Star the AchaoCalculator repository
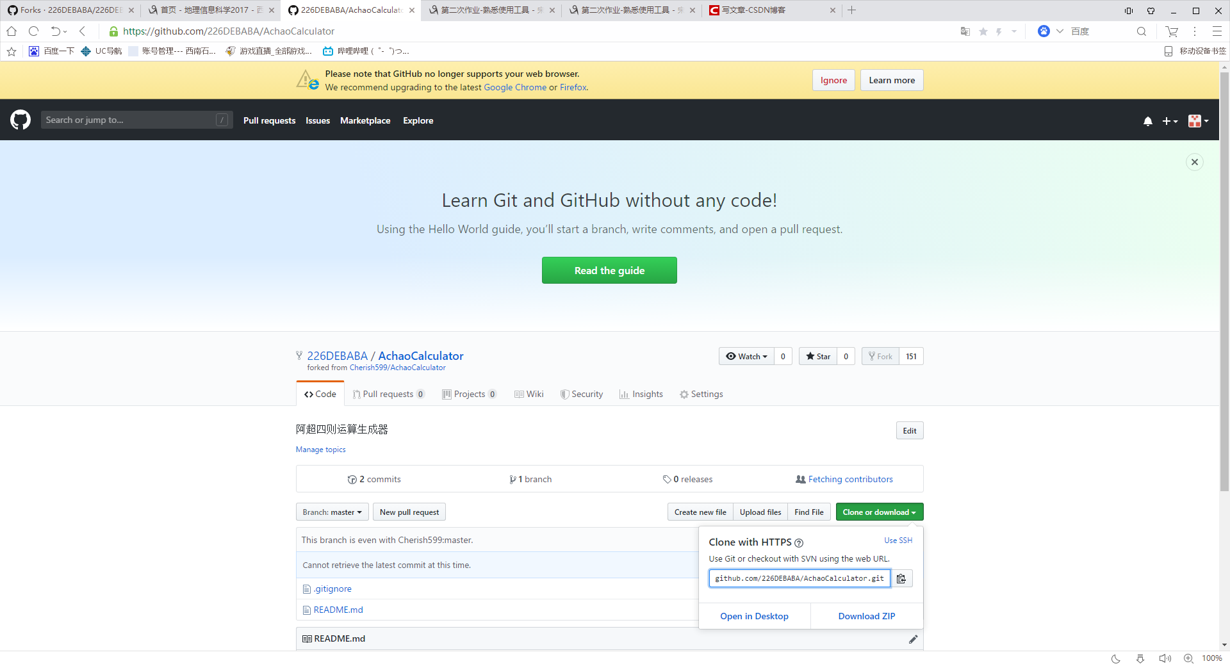1230x666 pixels. (818, 356)
